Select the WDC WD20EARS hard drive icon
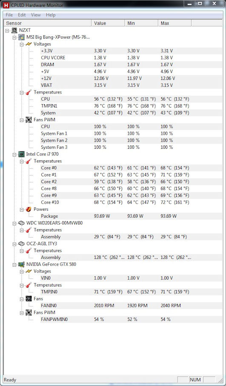226x386 pixels. tap(22, 223)
